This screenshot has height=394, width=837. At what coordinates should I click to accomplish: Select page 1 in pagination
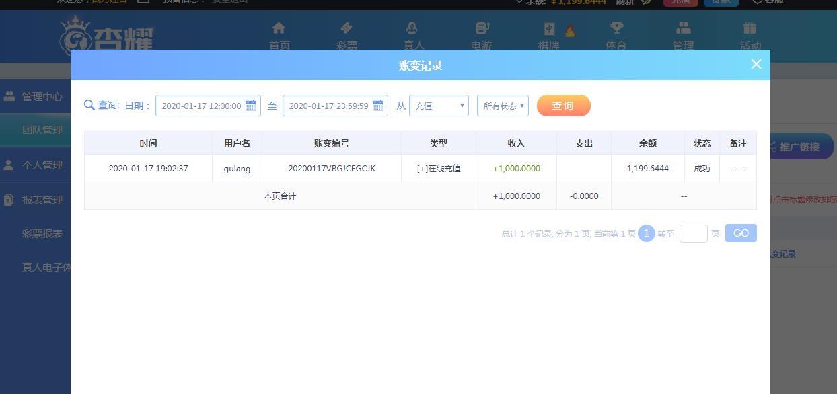tap(647, 233)
